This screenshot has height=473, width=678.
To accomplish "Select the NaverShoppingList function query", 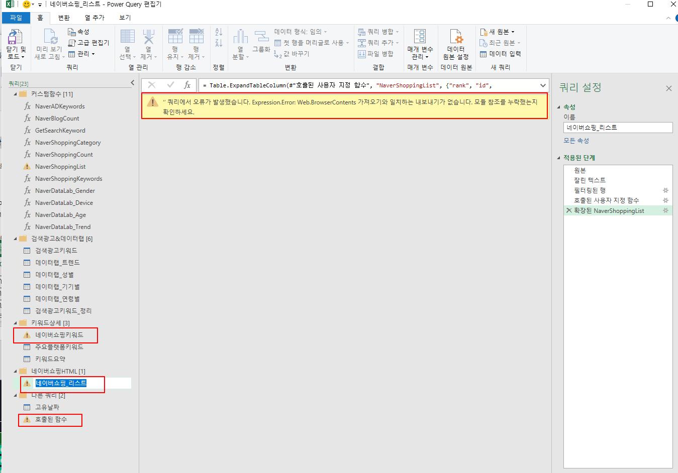I will [x=60, y=167].
